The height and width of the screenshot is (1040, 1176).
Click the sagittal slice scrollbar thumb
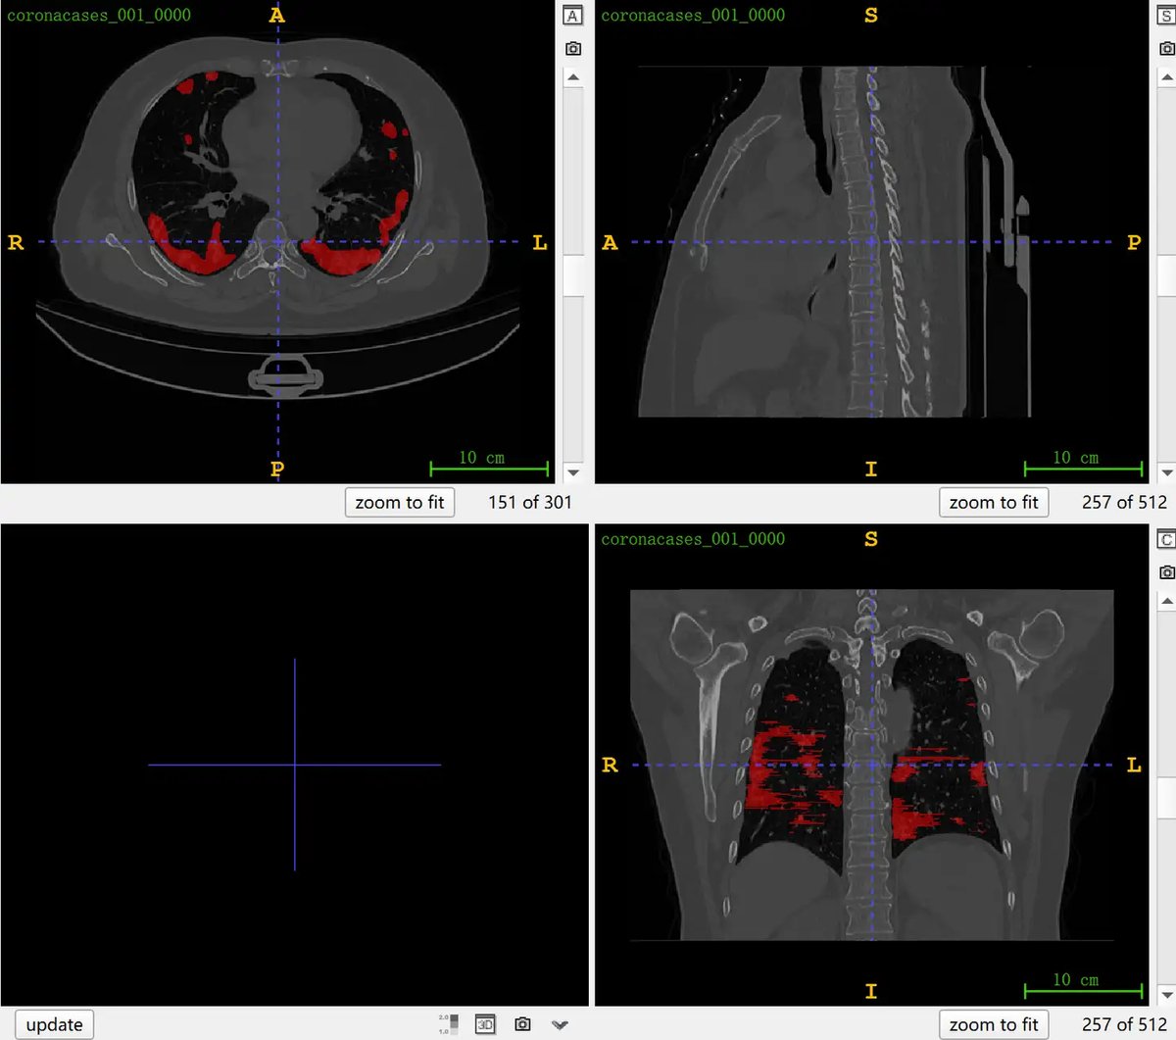[x=1166, y=274]
